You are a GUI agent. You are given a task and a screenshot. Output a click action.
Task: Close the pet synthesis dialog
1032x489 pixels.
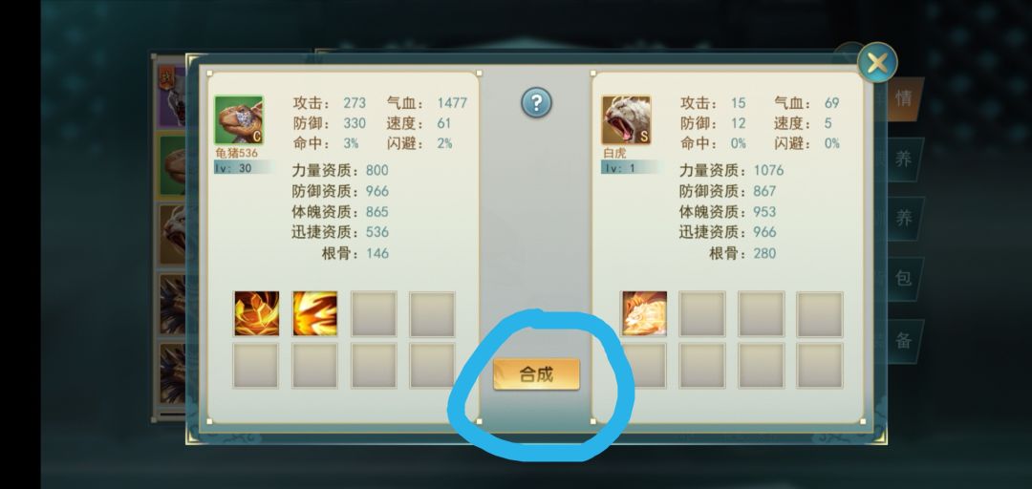pos(877,62)
